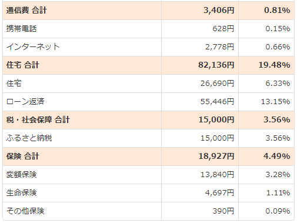
Task: Select the 0.09% other insurance percentage
Action: (x=278, y=211)
